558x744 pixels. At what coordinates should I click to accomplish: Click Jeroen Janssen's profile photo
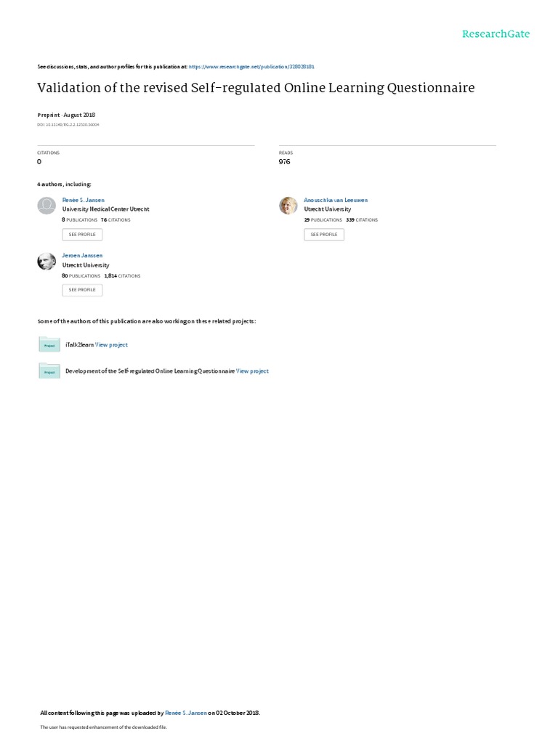46,261
